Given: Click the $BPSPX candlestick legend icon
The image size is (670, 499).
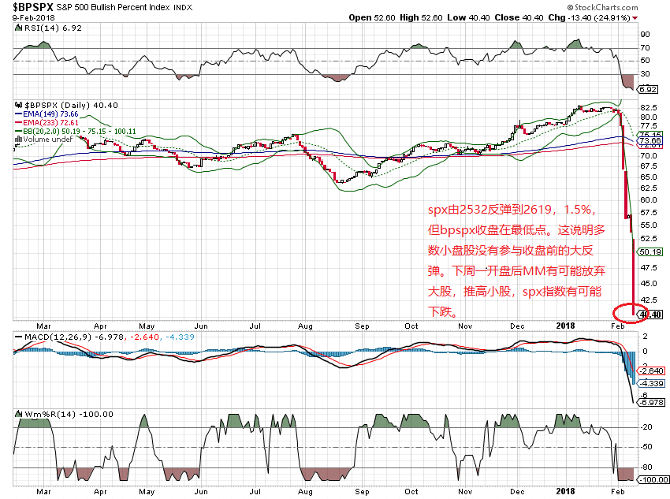Looking at the screenshot, I should pos(20,104).
